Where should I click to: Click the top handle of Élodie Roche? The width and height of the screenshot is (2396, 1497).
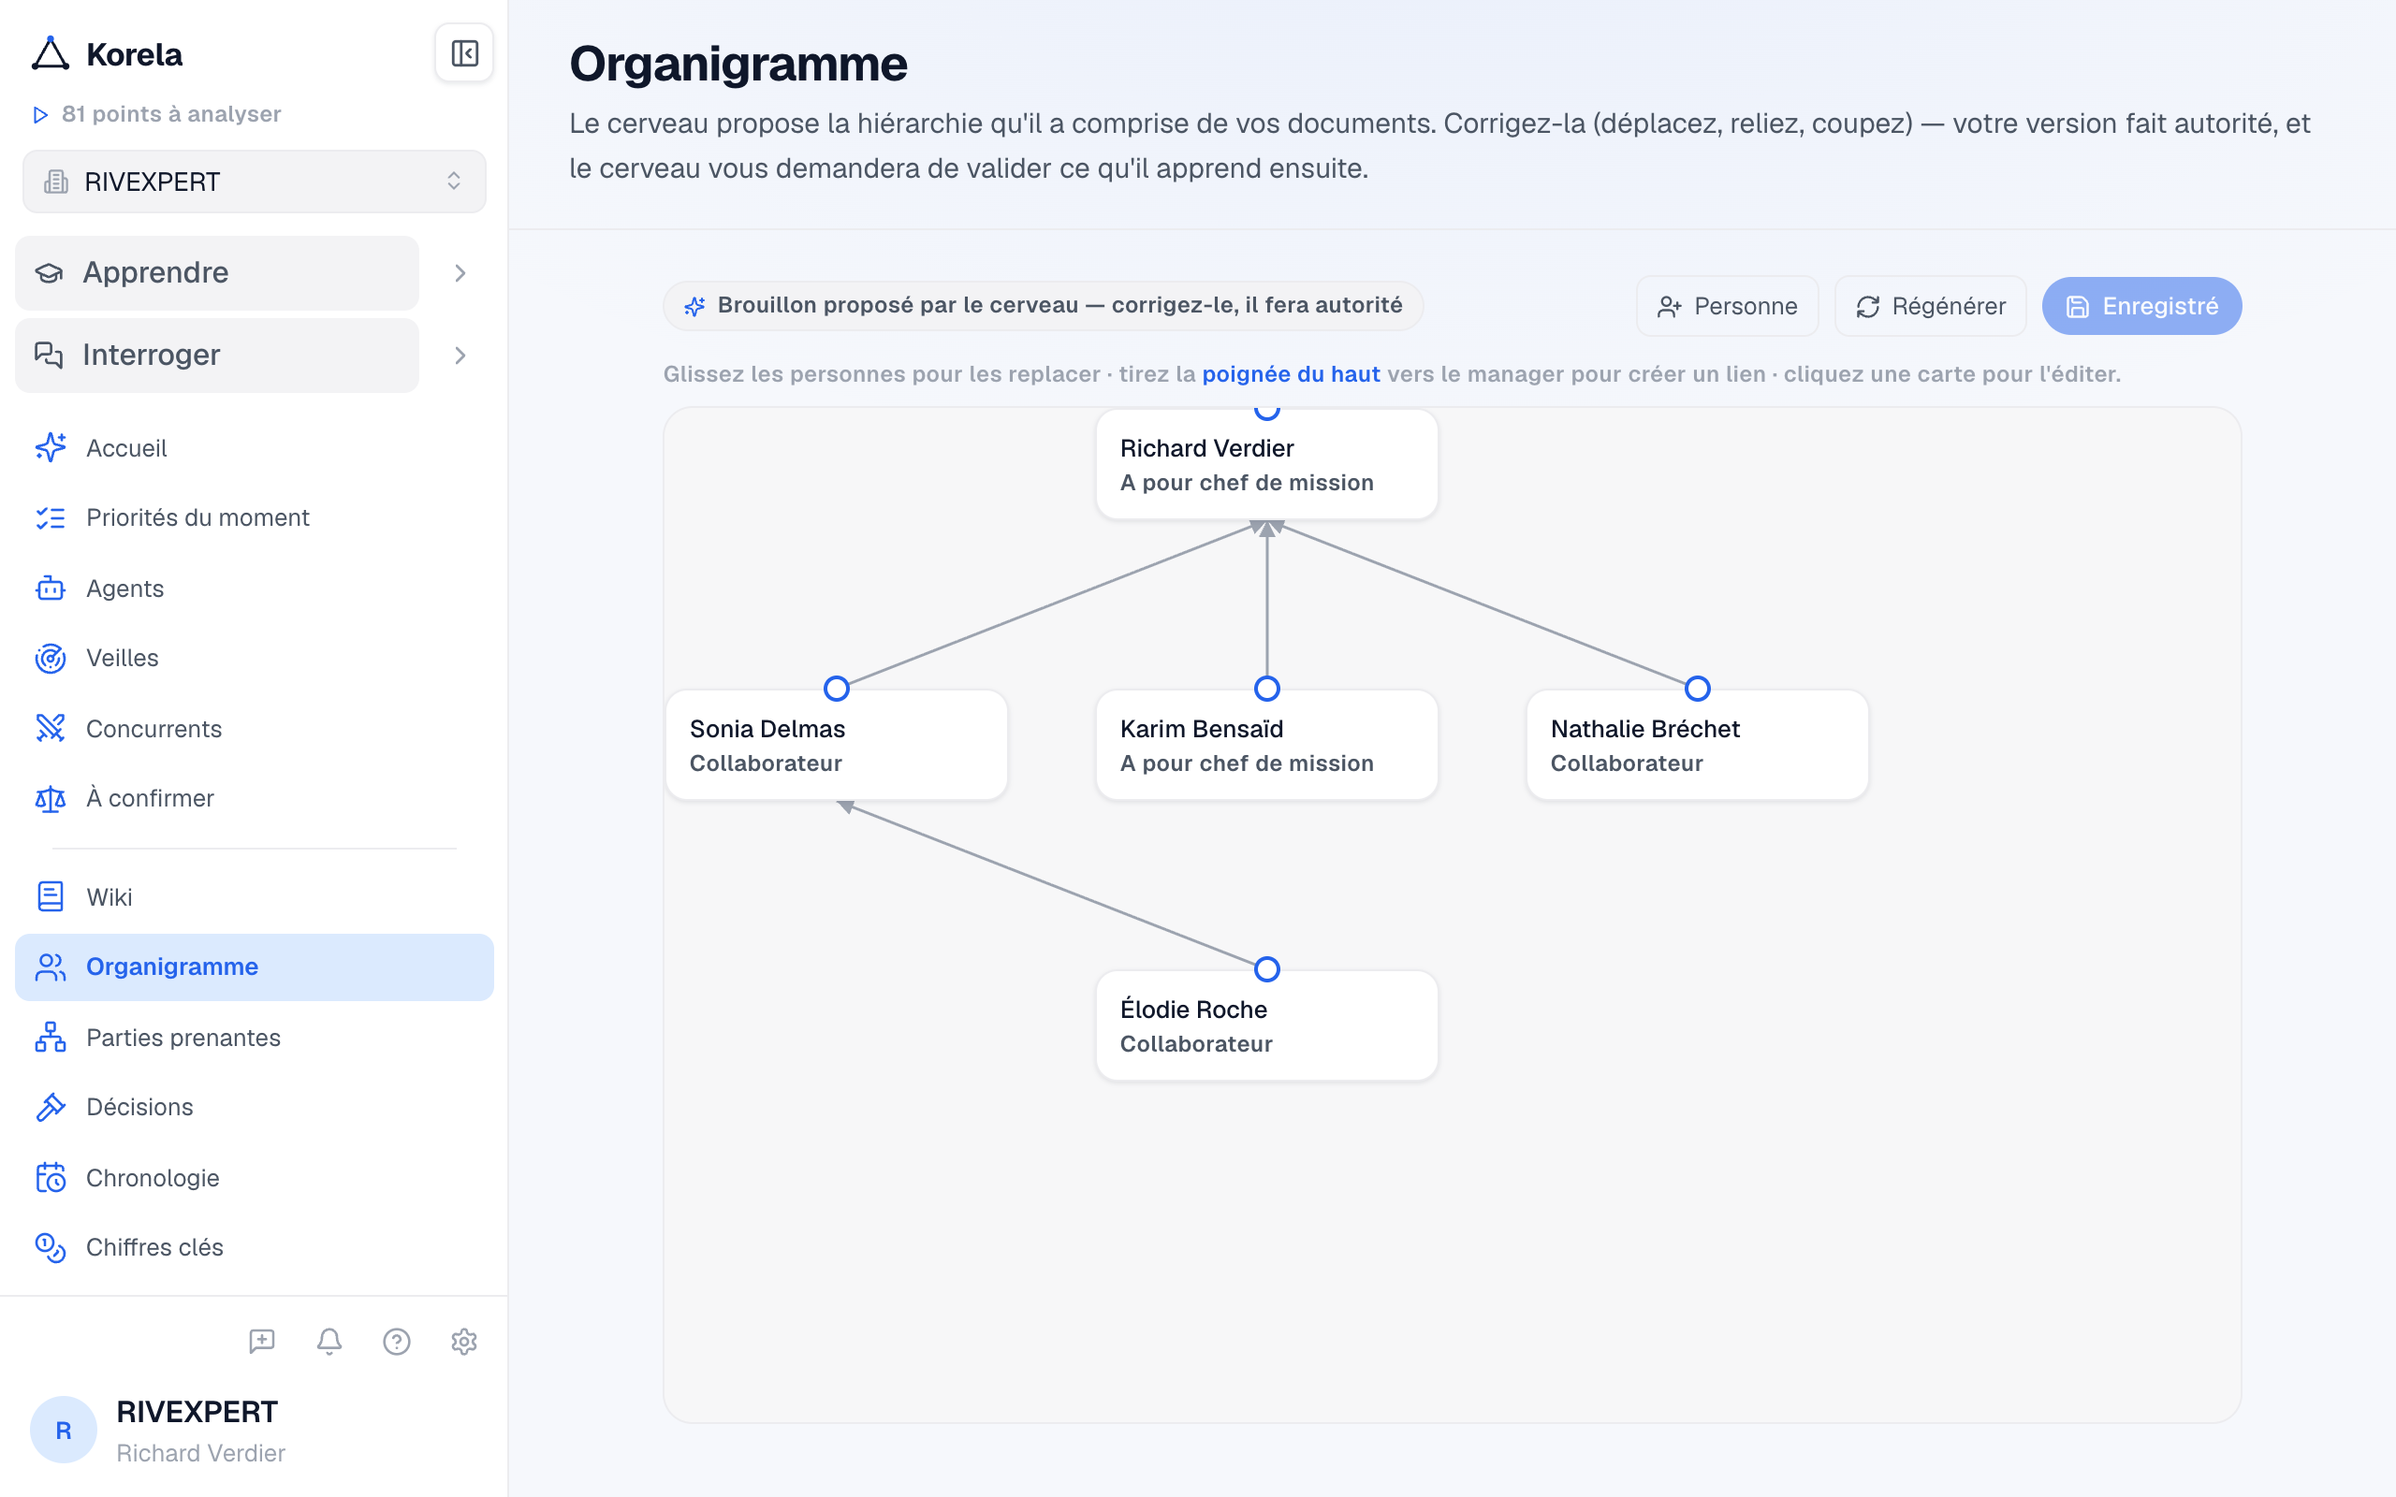[1267, 969]
